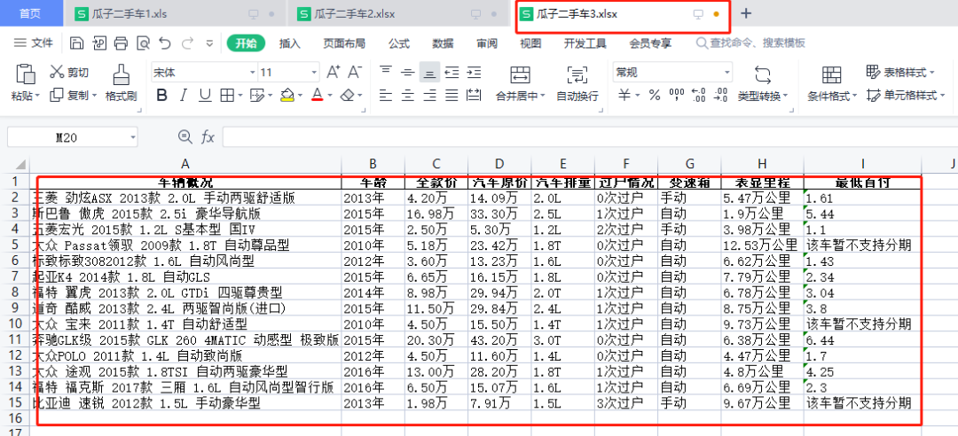Toggle align text left
The image size is (958, 436).
click(386, 95)
